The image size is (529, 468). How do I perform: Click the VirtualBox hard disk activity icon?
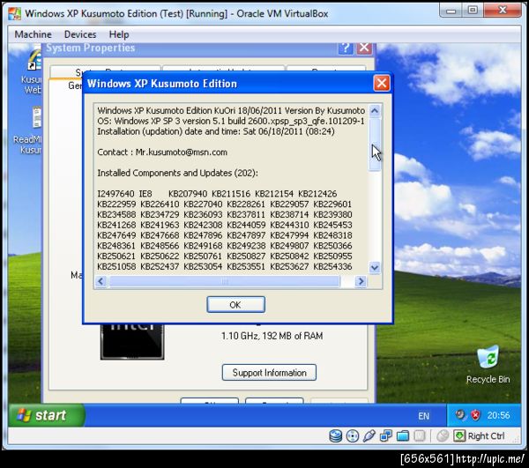[335, 436]
